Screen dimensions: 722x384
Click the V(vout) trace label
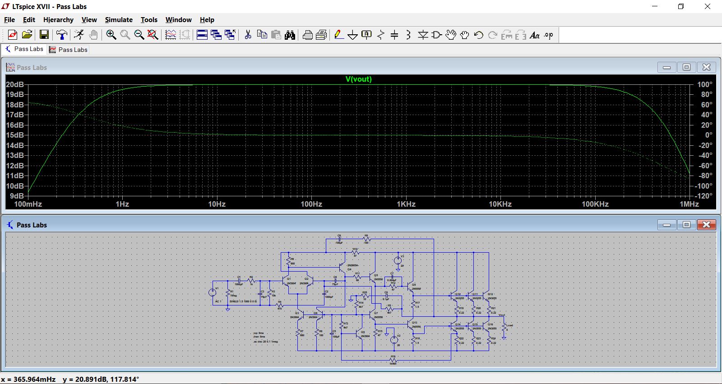tap(359, 79)
